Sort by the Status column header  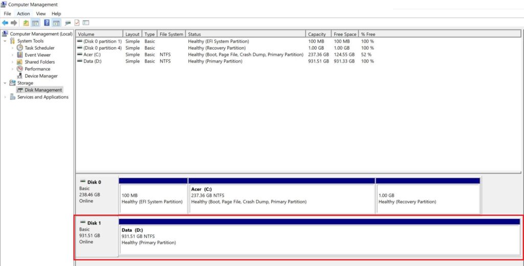tap(246, 34)
